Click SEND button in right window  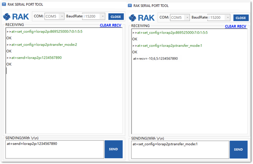[239, 150]
